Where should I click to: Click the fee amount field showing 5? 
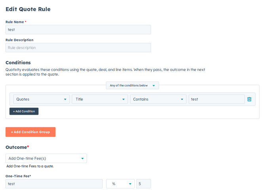tap(144, 184)
